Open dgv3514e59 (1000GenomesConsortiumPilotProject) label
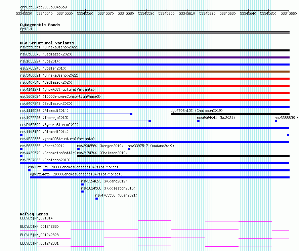Viewport: 299px width, 251px height. point(76,174)
